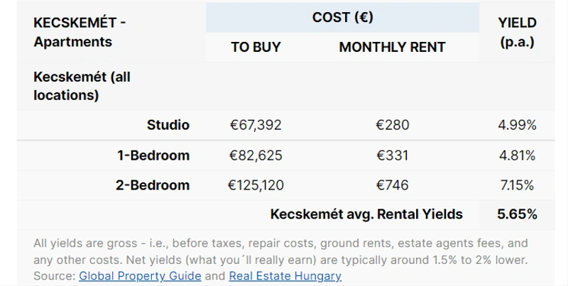Viewport: 568px width, 286px height.
Task: Select the 4.99% yield cell
Action: (517, 125)
